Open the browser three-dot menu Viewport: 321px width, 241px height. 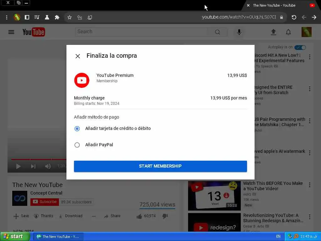click(x=7, y=18)
